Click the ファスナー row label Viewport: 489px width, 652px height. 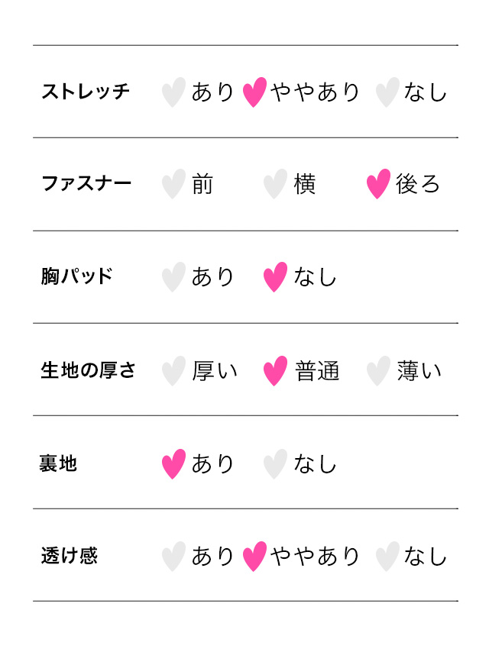86,183
